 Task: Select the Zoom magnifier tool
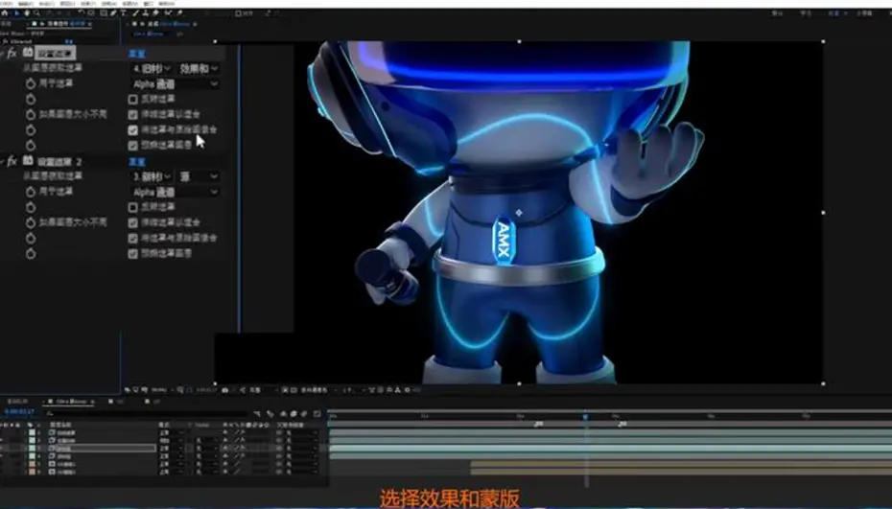36,12
